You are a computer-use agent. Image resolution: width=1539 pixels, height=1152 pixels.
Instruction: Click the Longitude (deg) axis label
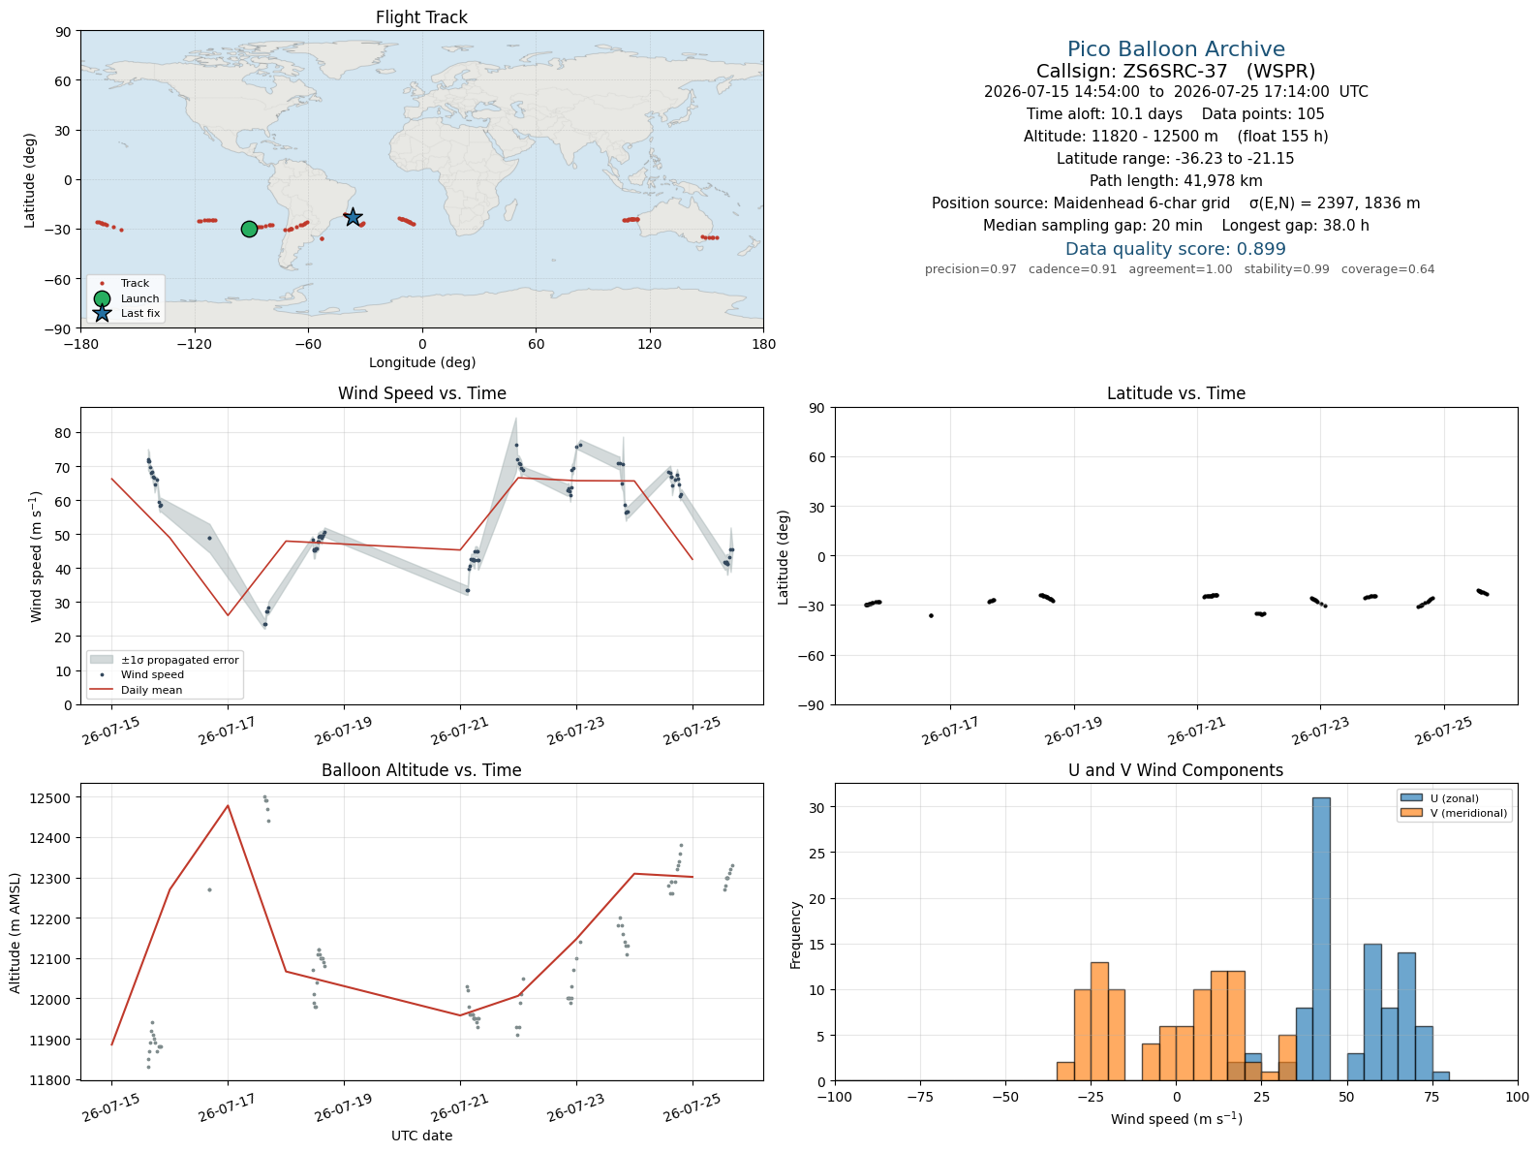point(422,362)
